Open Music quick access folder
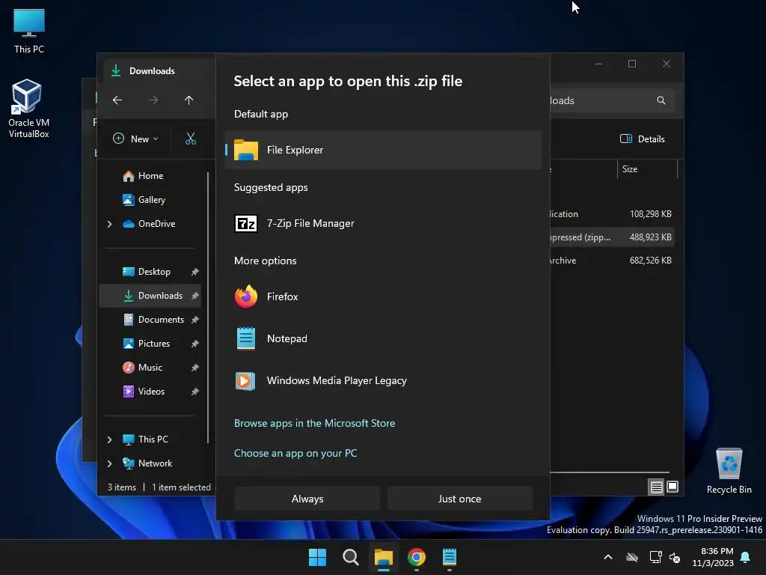 click(150, 368)
